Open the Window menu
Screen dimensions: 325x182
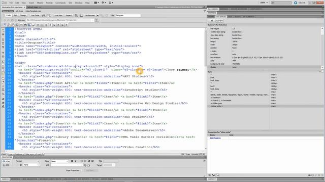pos(79,3)
